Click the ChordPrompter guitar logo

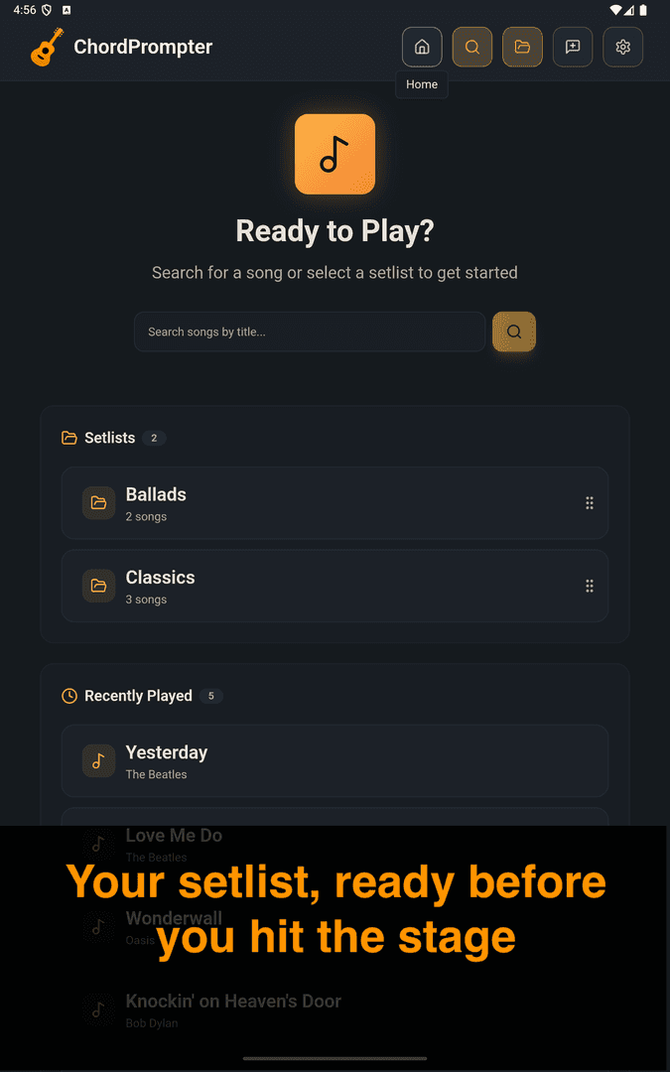(48, 47)
